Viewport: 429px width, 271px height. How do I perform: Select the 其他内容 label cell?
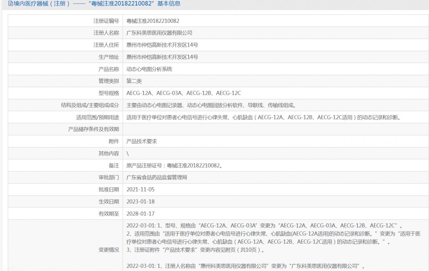(65, 153)
